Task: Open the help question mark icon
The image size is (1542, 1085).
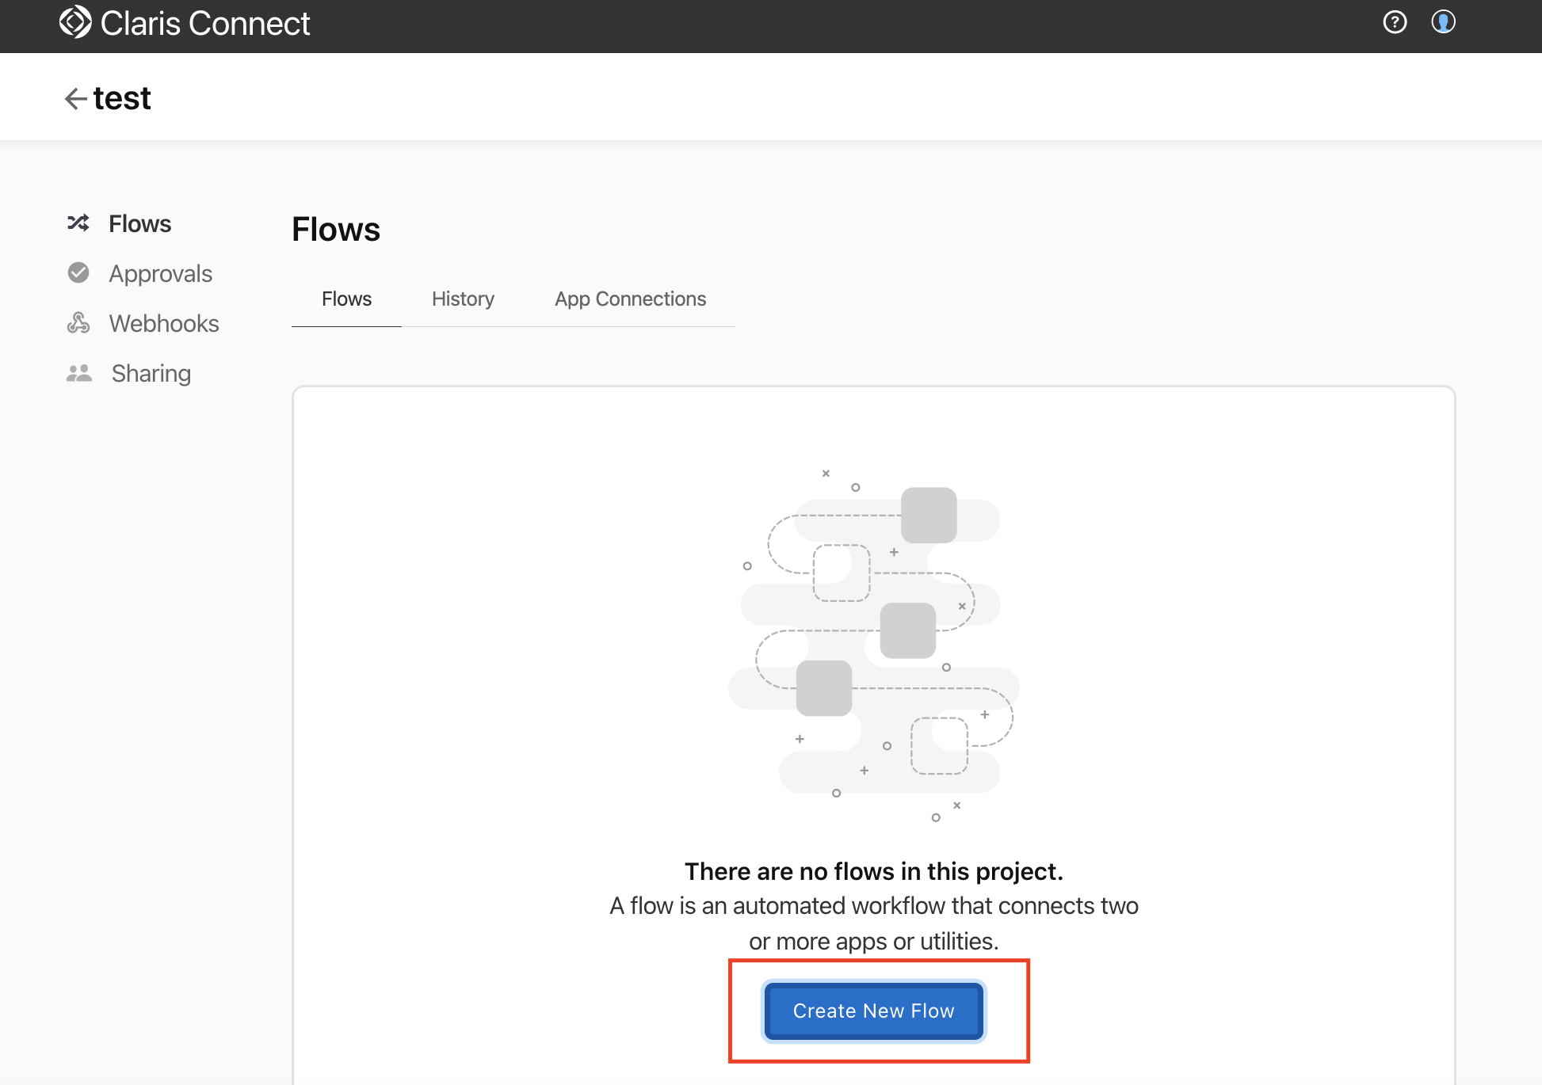Action: [1395, 22]
